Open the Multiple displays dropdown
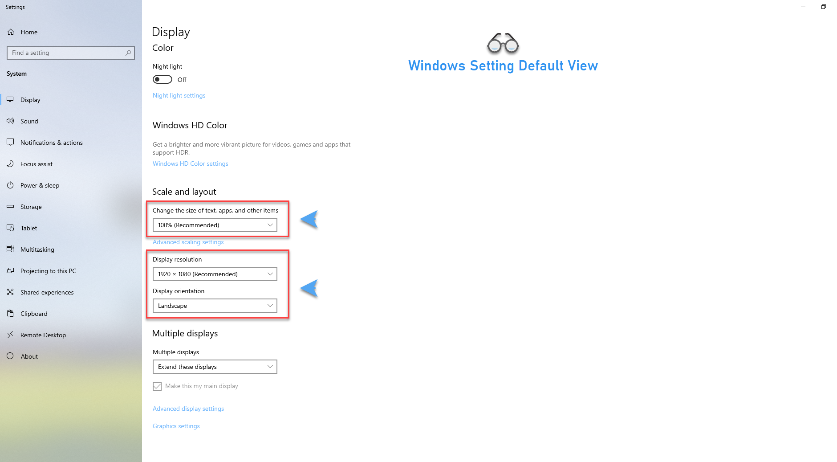Viewport: 837px width, 462px height. [x=215, y=367]
